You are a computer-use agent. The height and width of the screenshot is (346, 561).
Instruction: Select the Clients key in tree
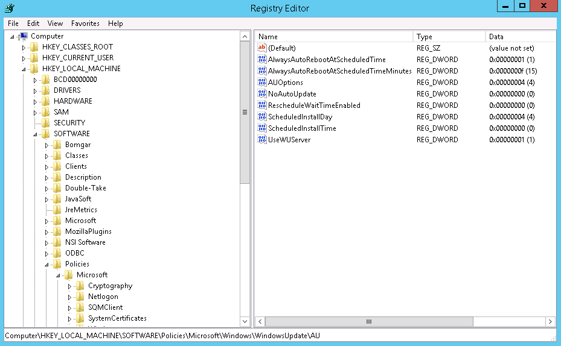(76, 166)
